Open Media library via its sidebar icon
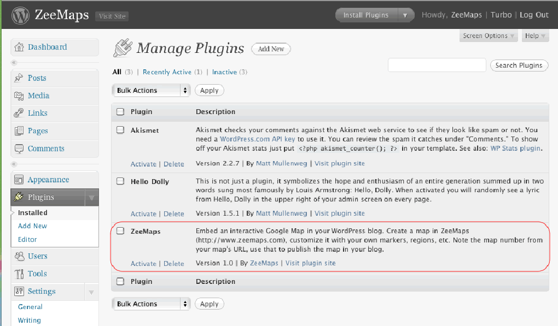Screen dimensions: 558x326 click(x=20, y=96)
